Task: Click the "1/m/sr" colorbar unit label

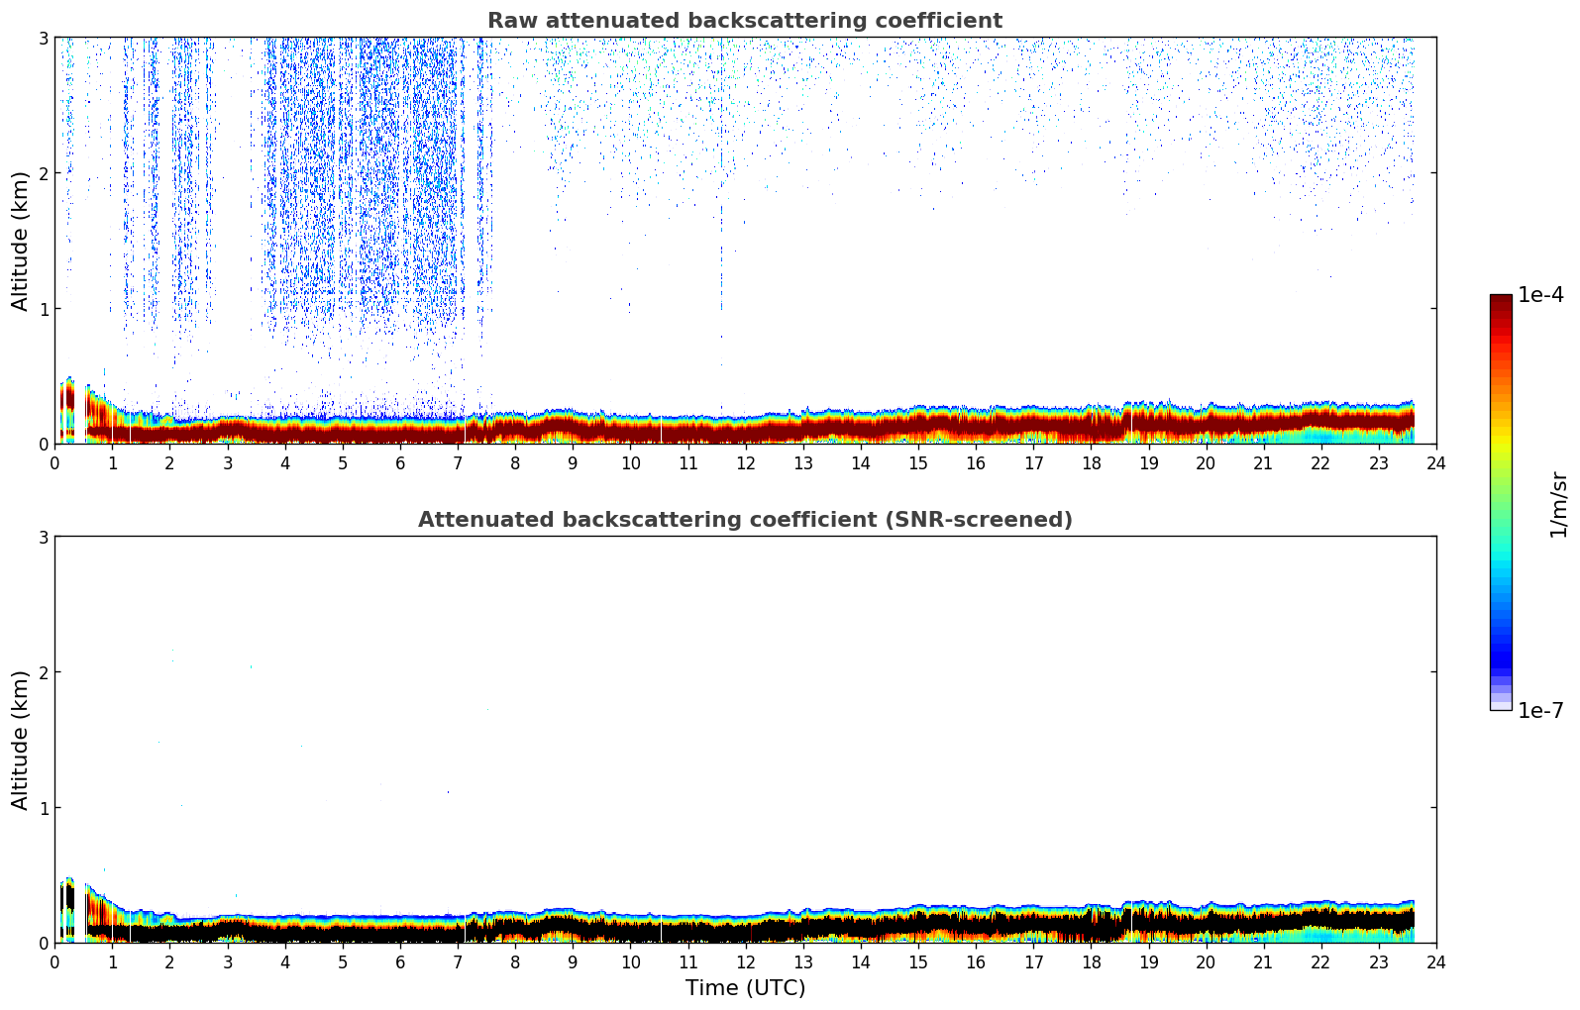Action: pyautogui.click(x=1558, y=504)
